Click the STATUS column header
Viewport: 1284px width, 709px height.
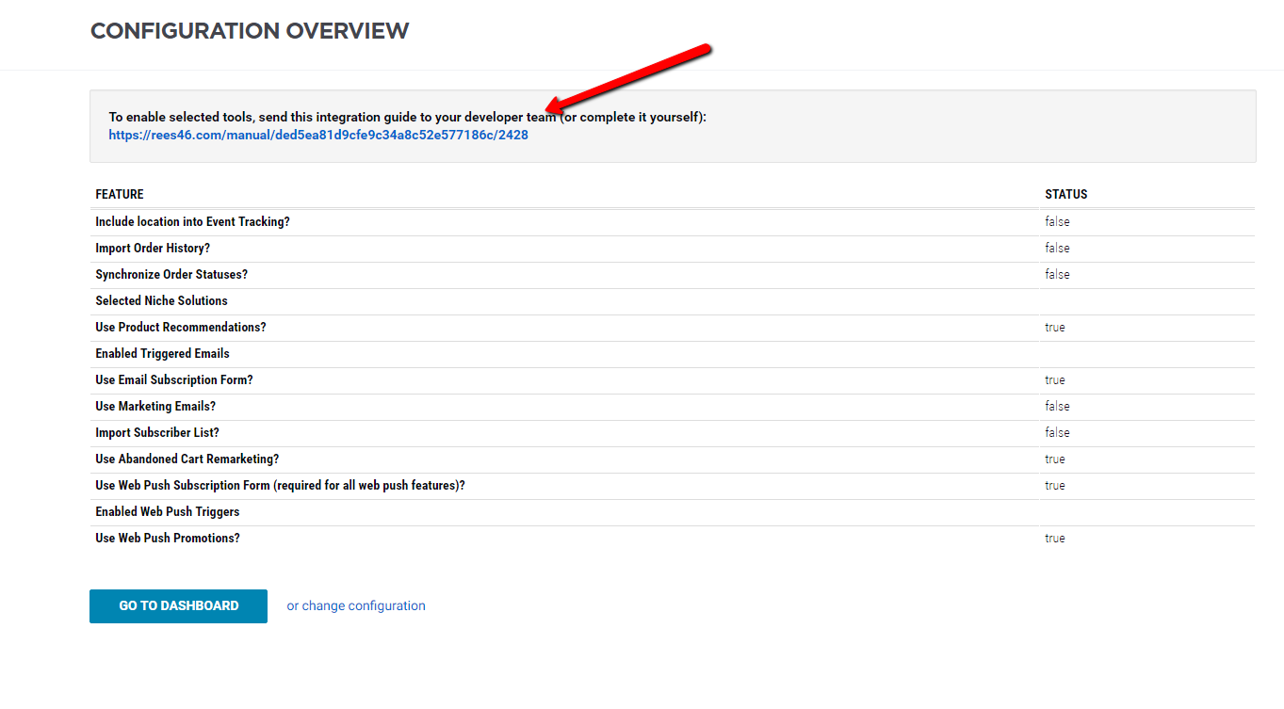coord(1065,194)
